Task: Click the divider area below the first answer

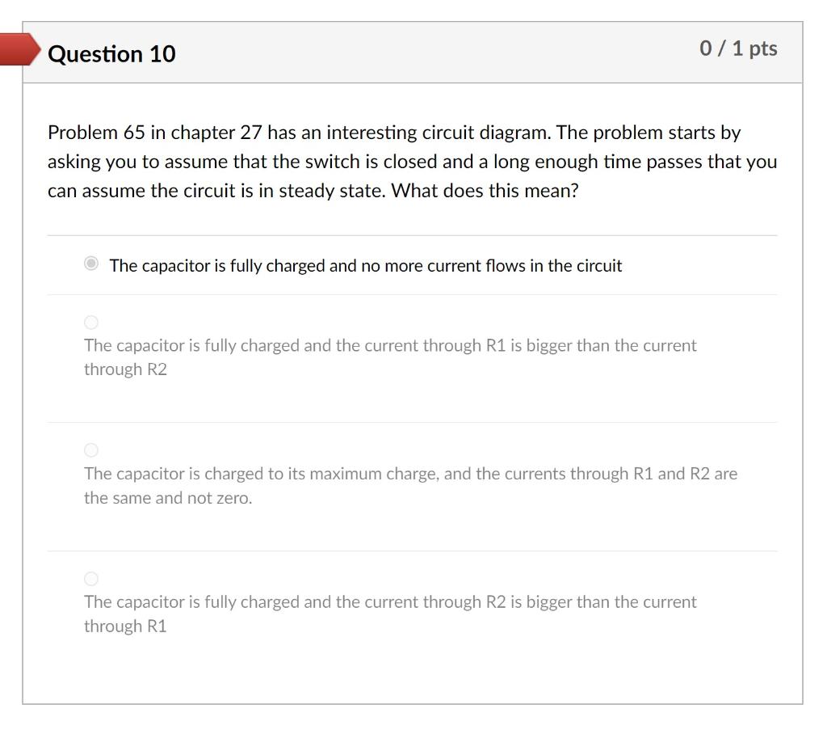Action: coord(412,291)
